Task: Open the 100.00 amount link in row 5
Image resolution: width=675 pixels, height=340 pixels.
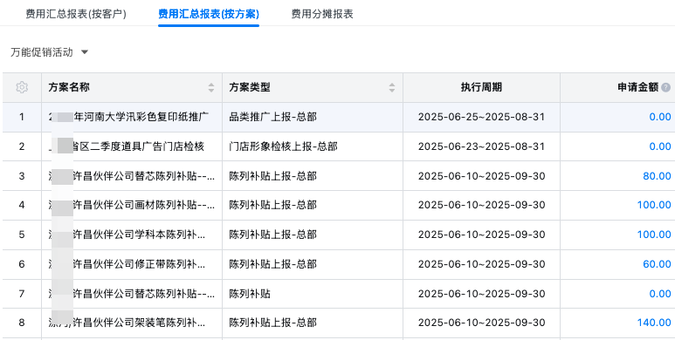Action: tap(654, 235)
